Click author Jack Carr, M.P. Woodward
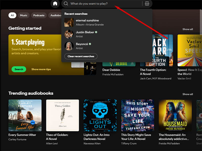This screenshot has width=202, height=151. [x=156, y=79]
